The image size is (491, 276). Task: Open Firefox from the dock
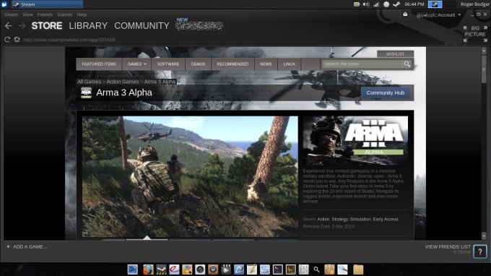148,269
